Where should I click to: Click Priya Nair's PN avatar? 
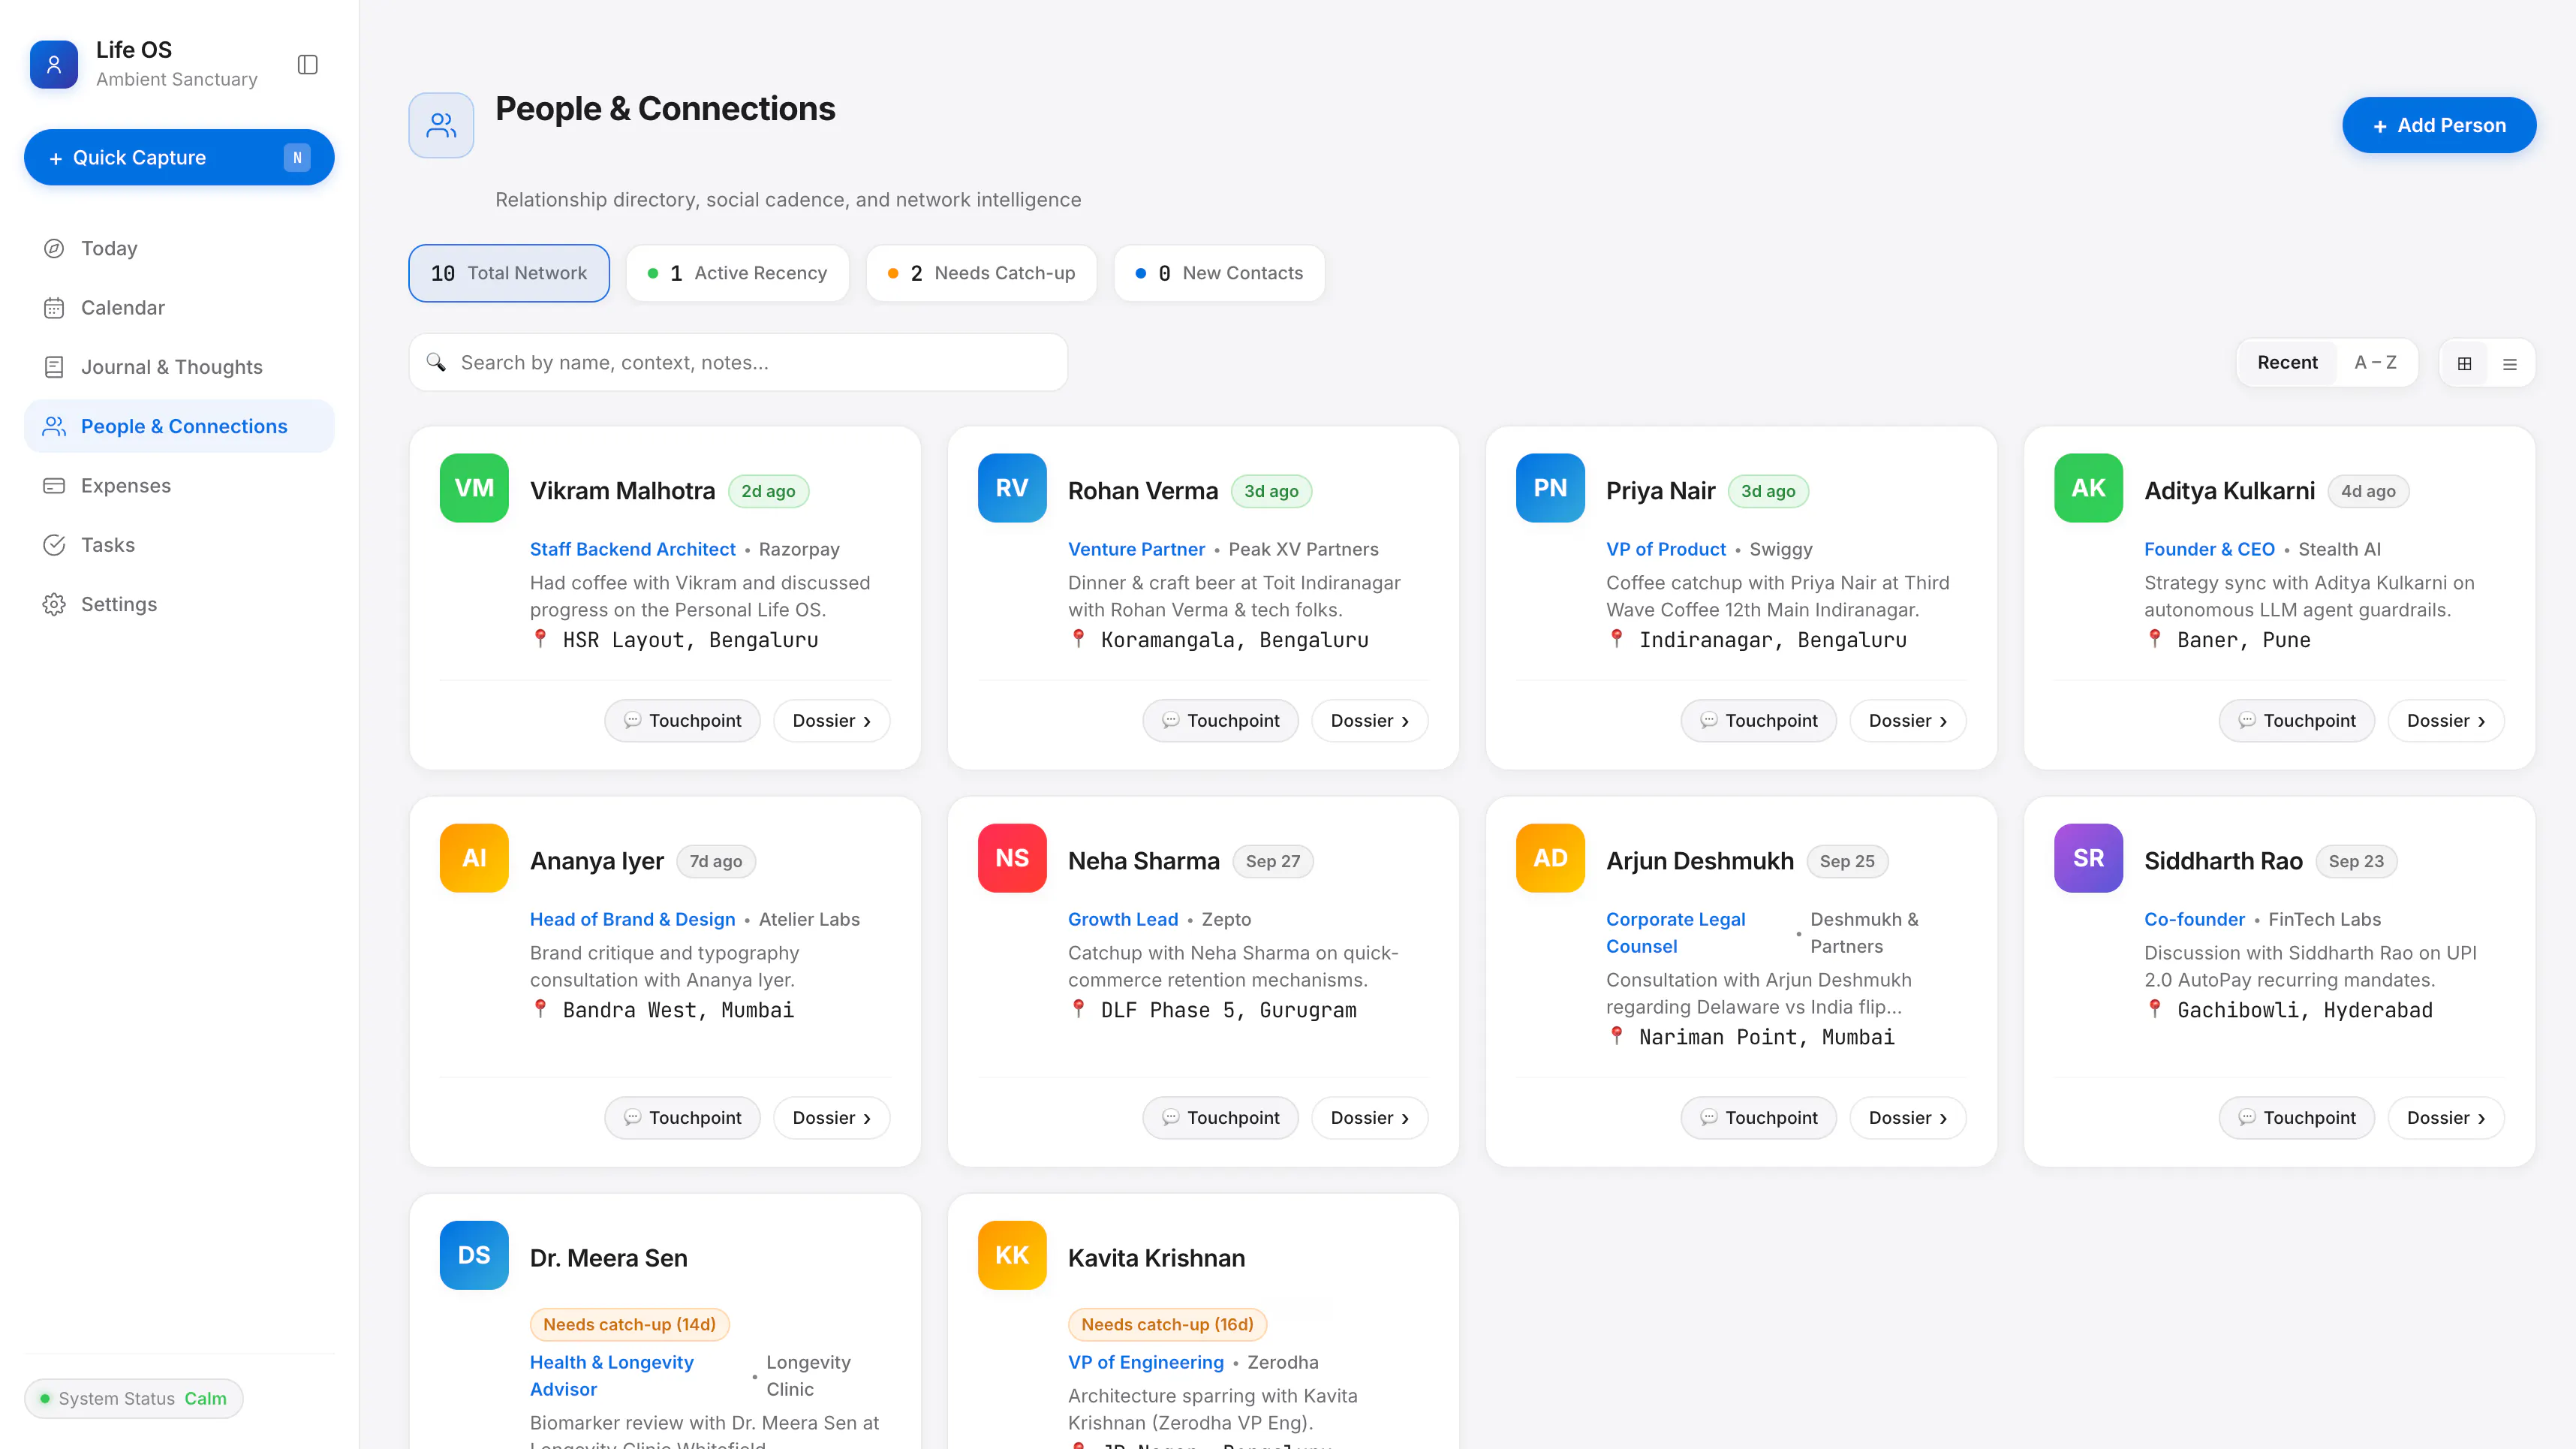tap(1550, 488)
